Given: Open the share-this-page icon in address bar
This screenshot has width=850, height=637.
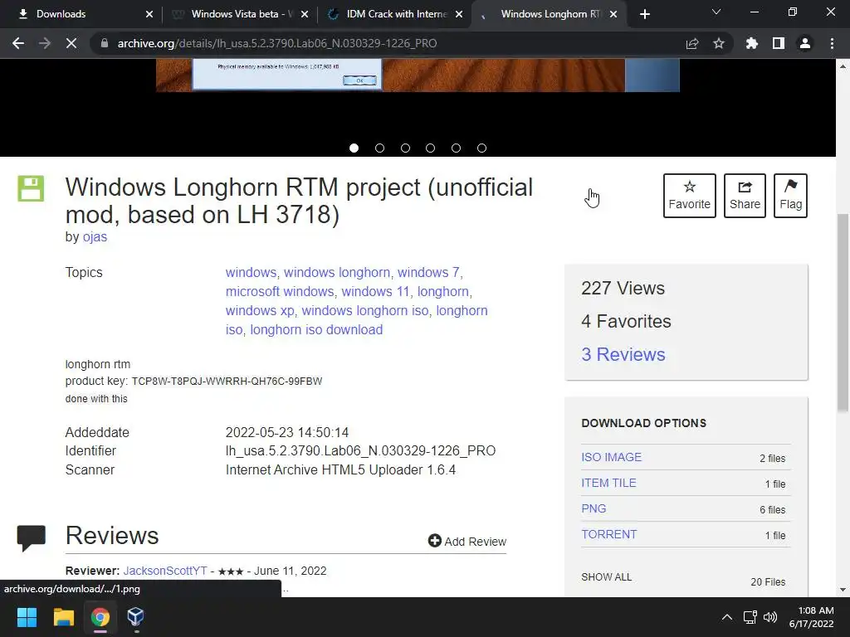Looking at the screenshot, I should [692, 43].
